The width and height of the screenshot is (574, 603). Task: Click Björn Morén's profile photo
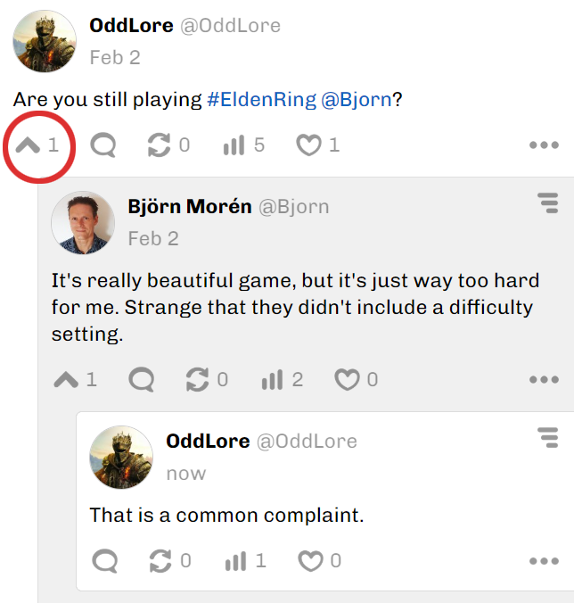click(83, 222)
